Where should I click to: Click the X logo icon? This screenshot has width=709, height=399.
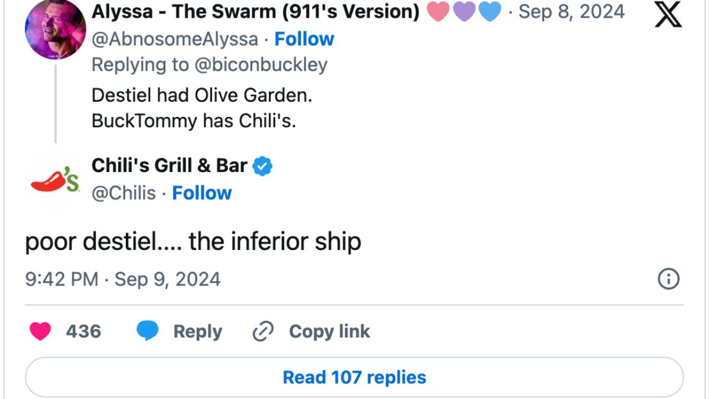click(x=668, y=14)
